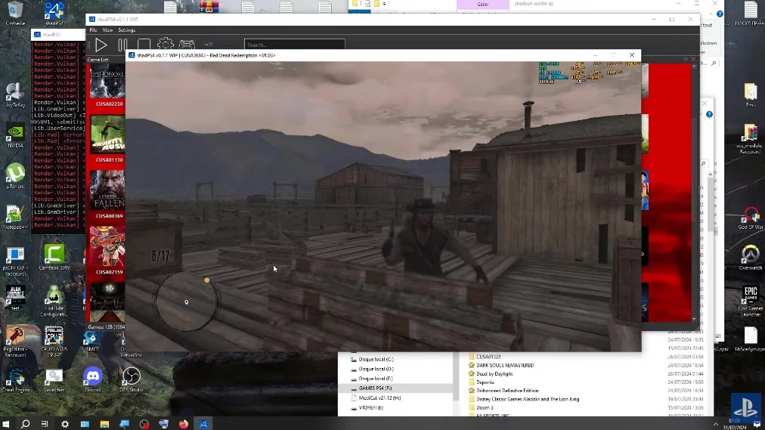
Task: Click the Stop button in shadPS4 toolbar
Action: point(144,45)
